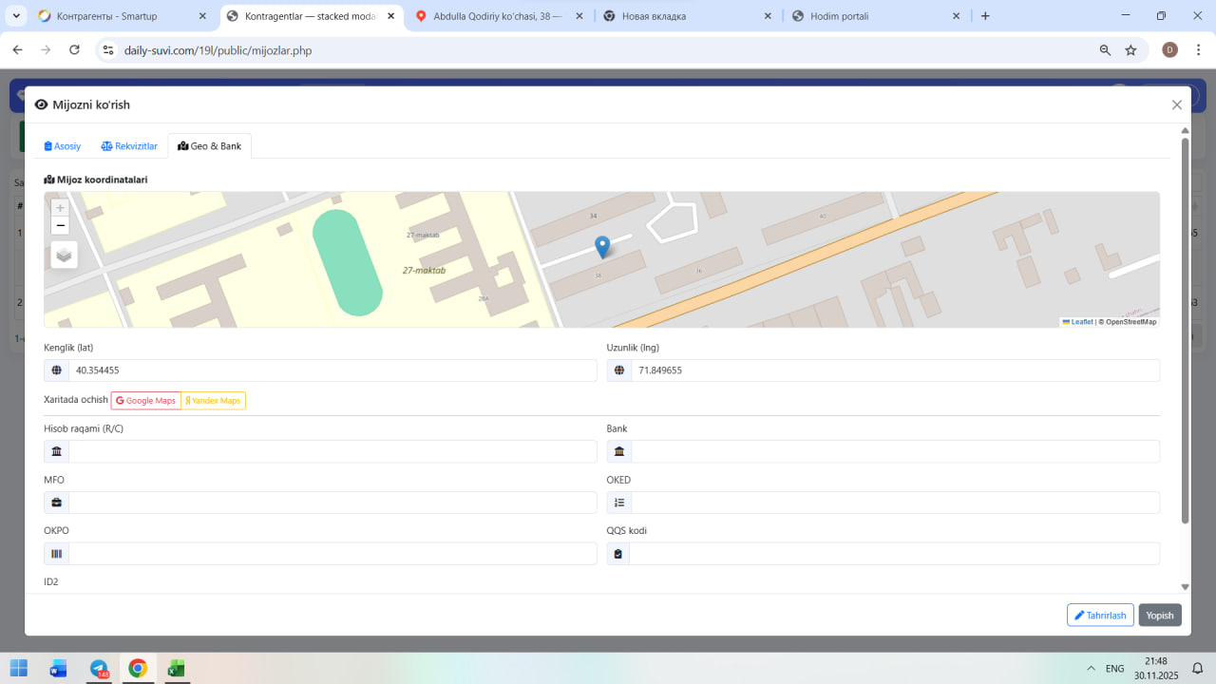Screen dimensions: 1216x684
Task: Switch to the Asosiy tab
Action: coord(63,146)
